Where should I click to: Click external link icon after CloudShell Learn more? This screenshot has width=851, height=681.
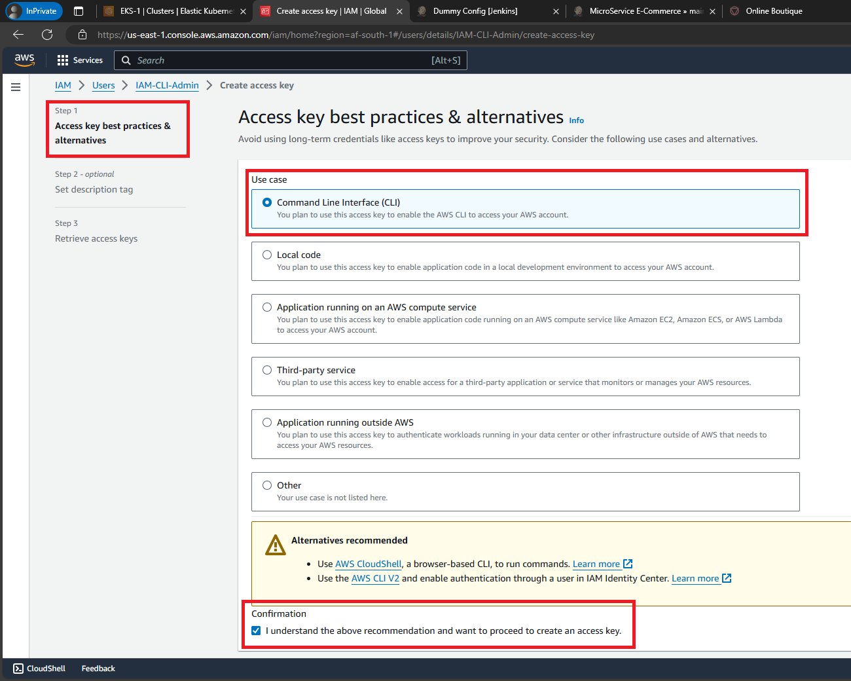(x=628, y=564)
